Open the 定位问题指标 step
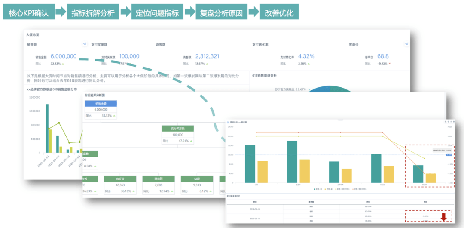Image resolution: width=464 pixels, height=228 pixels. pyautogui.click(x=157, y=13)
